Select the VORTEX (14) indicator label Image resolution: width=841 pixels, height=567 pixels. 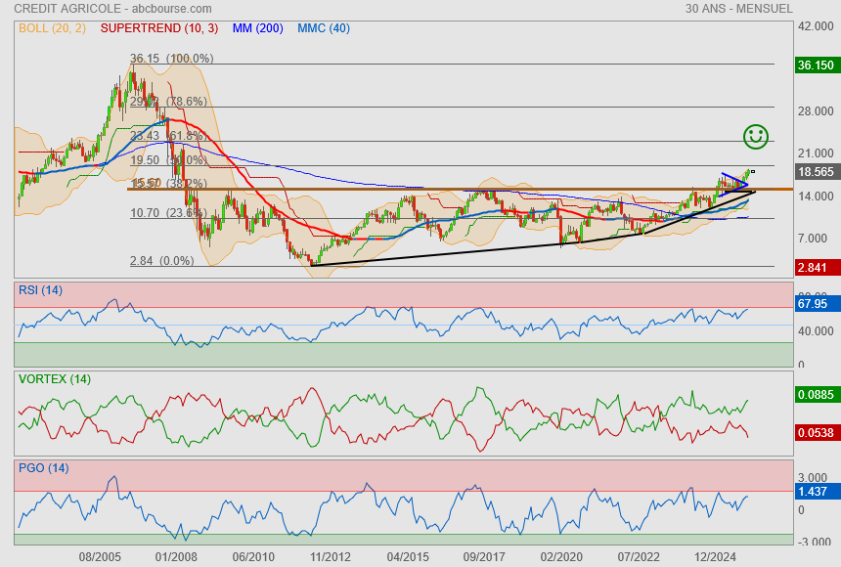tap(55, 379)
